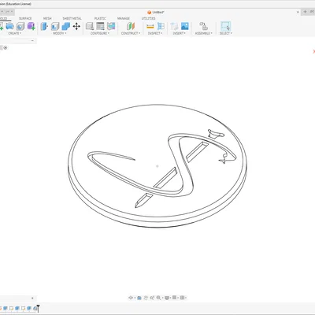Switch to the Utilities tab
Image resolution: width=315 pixels, height=315 pixels.
(x=148, y=18)
